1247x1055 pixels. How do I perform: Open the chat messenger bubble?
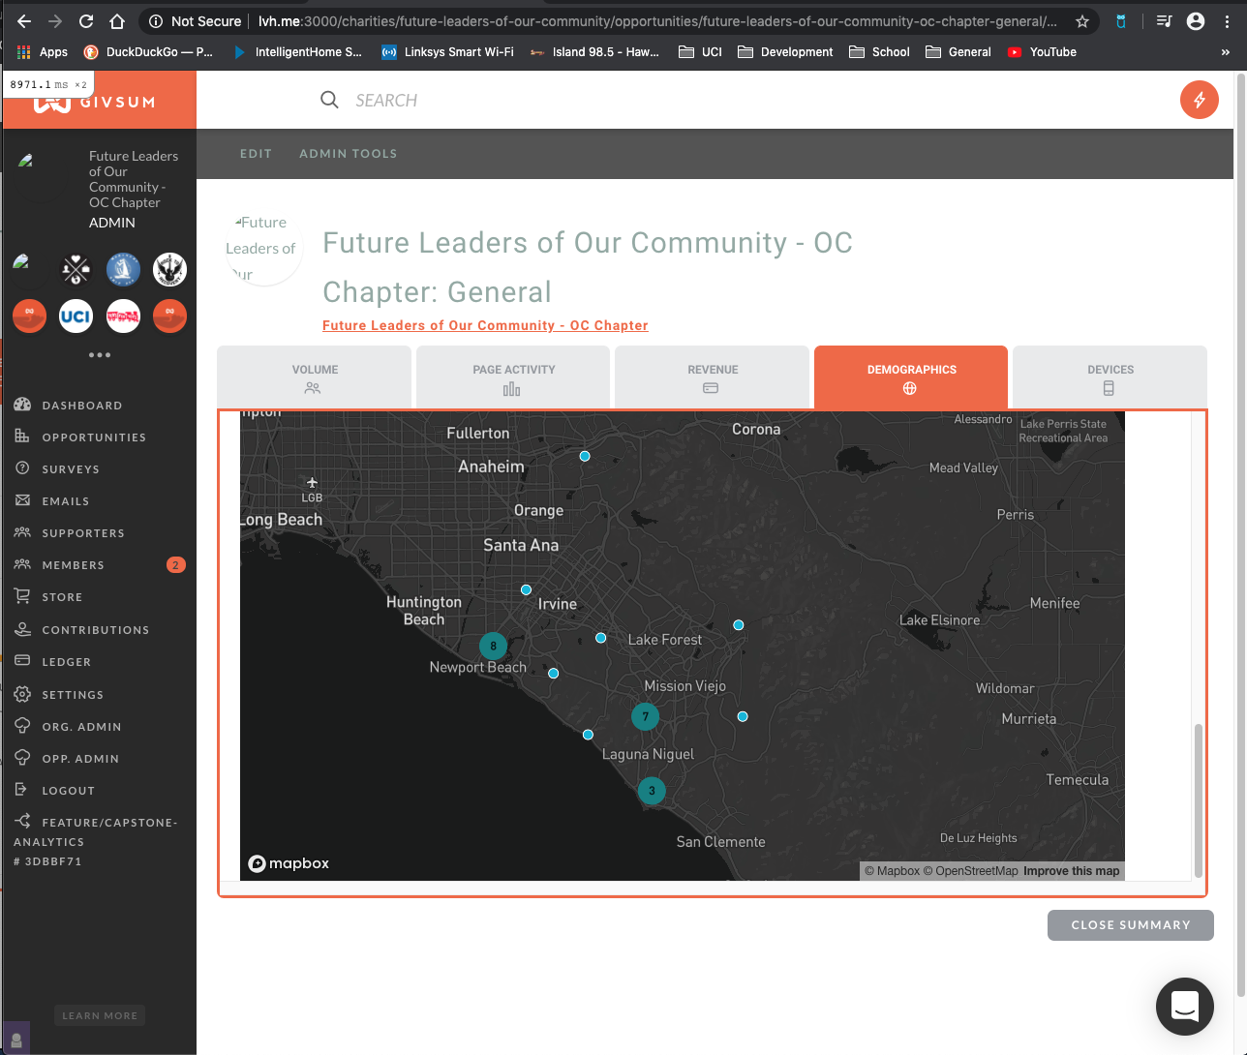pyautogui.click(x=1185, y=1007)
